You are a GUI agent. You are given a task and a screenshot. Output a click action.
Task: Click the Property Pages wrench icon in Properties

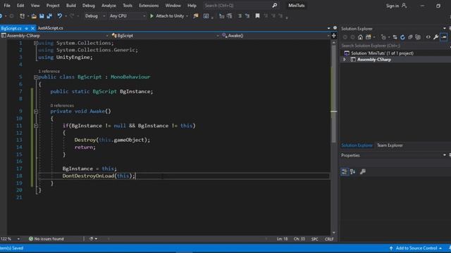[363, 171]
